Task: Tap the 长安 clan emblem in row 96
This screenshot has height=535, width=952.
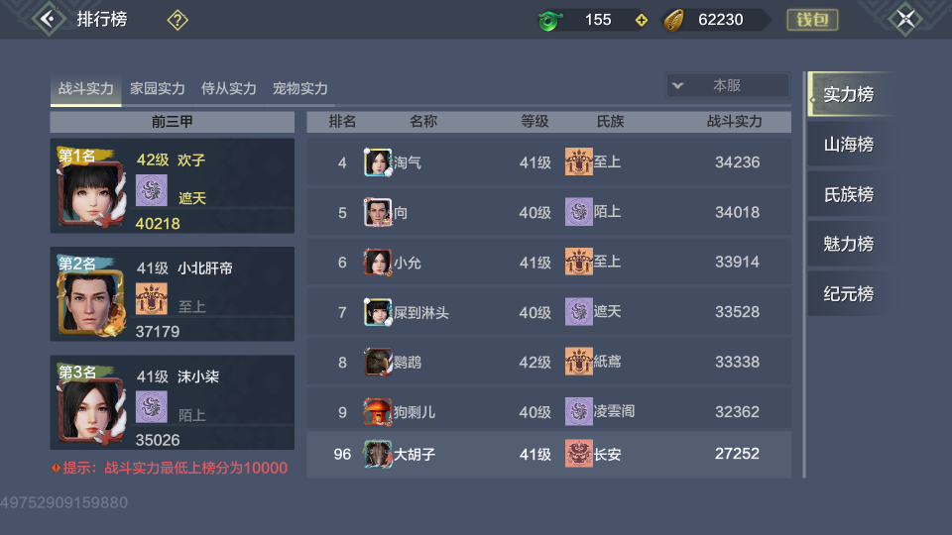Action: [578, 454]
